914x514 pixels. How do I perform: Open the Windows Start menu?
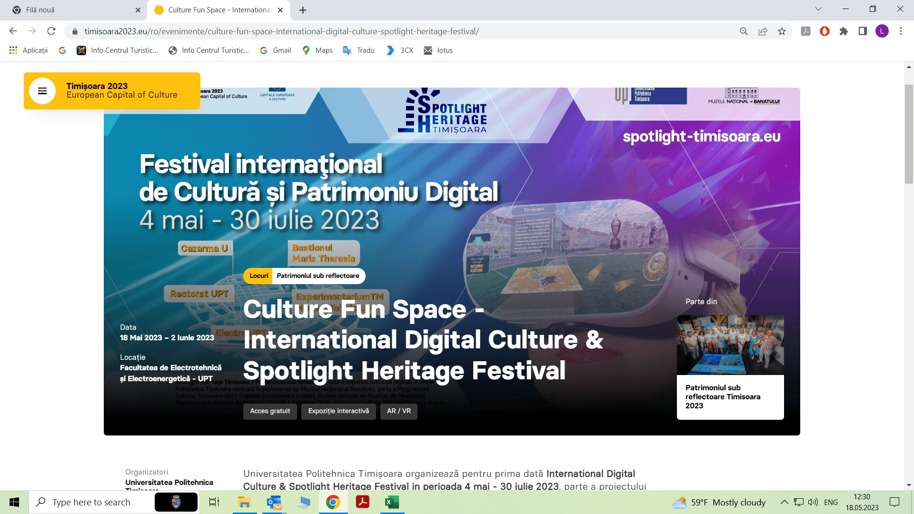point(14,502)
